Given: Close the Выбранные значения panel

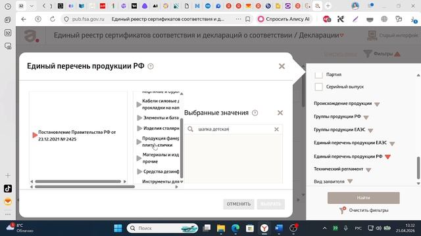Looking at the screenshot, I should pyautogui.click(x=280, y=113).
